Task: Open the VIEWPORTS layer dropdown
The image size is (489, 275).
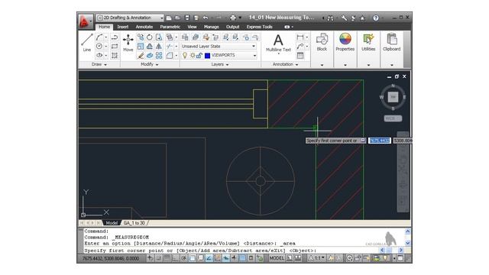Action: (x=219, y=56)
